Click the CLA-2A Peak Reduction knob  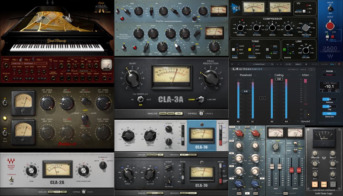point(84,170)
